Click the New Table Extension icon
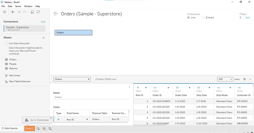This screenshot has width=254, height=133. 7,82
